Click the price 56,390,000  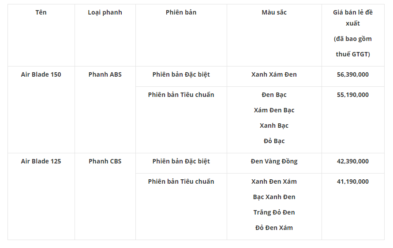point(353,74)
